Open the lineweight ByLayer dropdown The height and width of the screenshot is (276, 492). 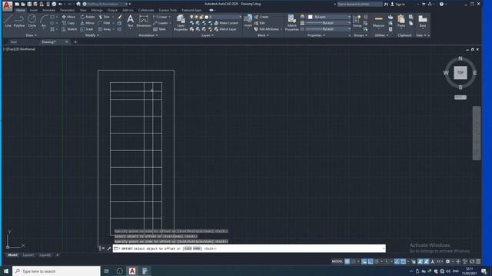pyautogui.click(x=328, y=23)
